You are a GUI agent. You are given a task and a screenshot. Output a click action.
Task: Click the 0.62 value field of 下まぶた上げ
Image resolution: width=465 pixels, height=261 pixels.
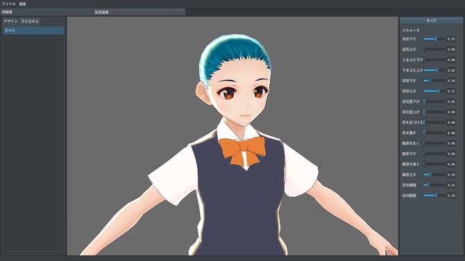click(451, 70)
